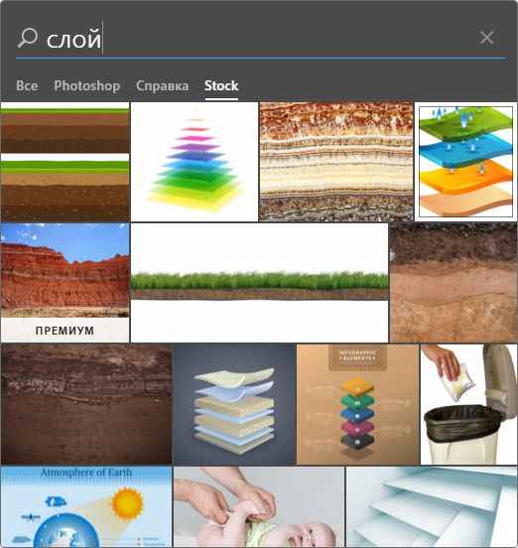Open the Infographic Elements stacked cubes thumbnail

(357, 404)
